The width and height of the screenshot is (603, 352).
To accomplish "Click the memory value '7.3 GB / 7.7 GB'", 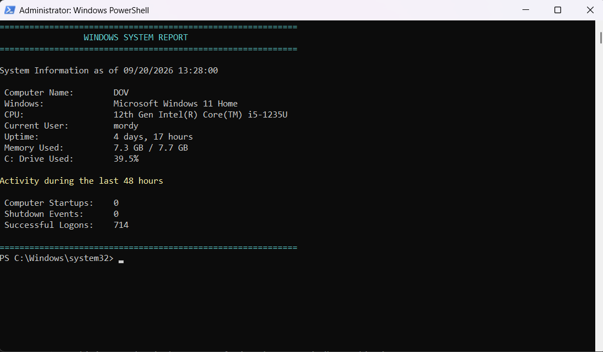I will click(151, 148).
